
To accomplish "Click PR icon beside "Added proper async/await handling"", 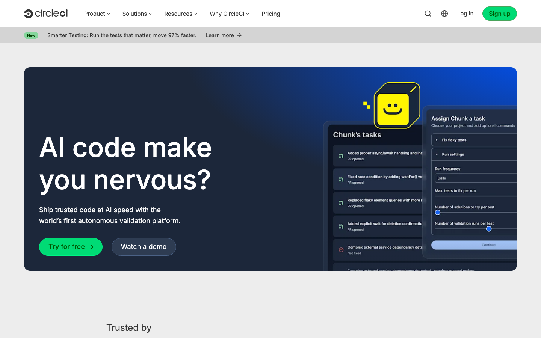I will point(341,156).
